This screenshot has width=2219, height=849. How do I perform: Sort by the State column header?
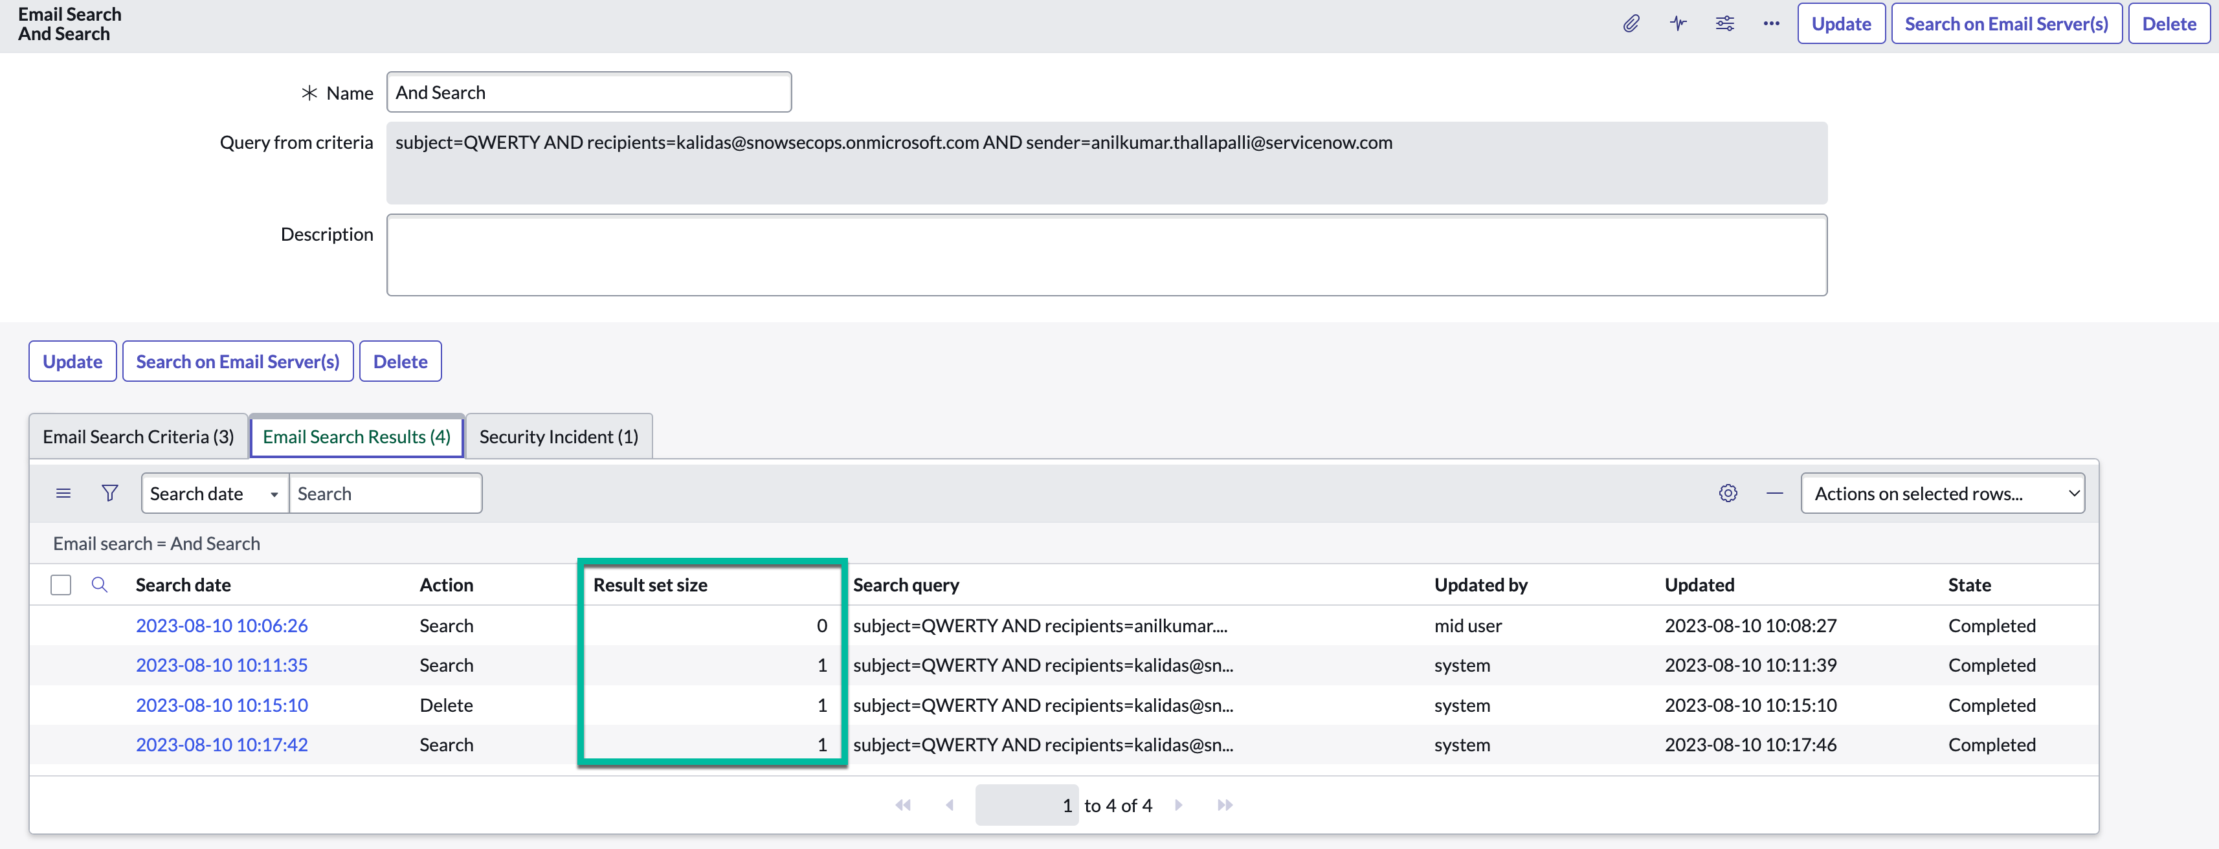[1969, 584]
